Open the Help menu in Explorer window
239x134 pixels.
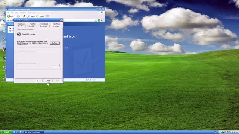(x=34, y=12)
